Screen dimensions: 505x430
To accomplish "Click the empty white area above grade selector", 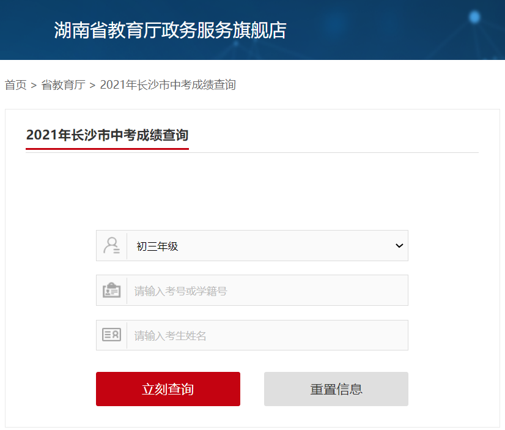I will point(252,190).
